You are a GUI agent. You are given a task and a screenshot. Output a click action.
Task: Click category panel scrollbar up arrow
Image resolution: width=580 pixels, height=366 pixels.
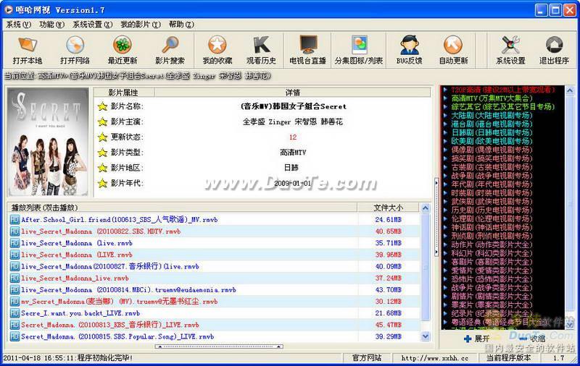coord(570,90)
